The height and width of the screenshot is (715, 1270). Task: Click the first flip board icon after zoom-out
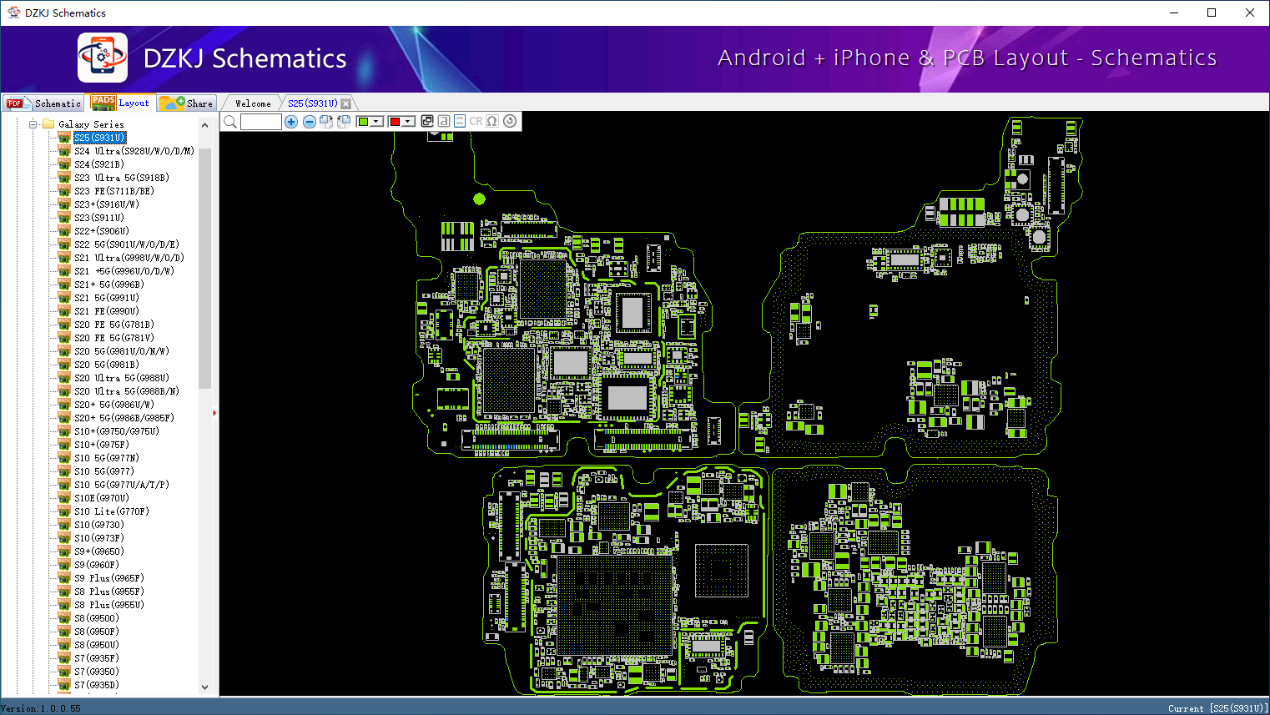[326, 122]
